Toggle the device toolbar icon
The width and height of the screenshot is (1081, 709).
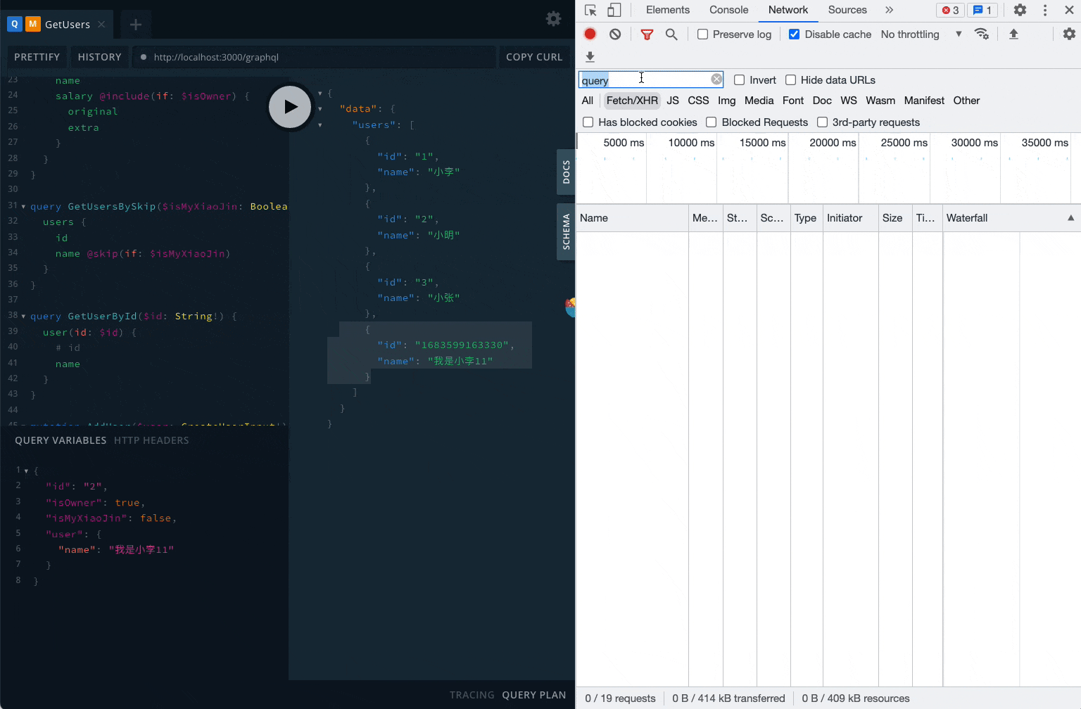(x=614, y=10)
